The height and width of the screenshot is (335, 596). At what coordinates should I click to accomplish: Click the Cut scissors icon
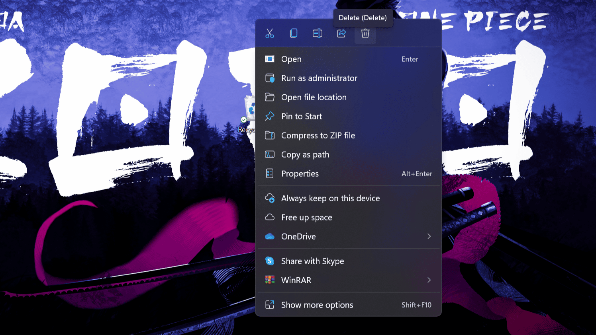270,33
